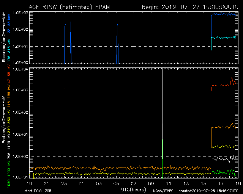The image size is (243, 194).
Task: Click the 05 hour tick label
Action: pyautogui.click(x=116, y=183)
